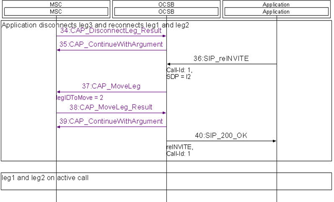Select message 35:CAP_ContinueWithArgument
The height and width of the screenshot is (202, 334).
tap(111, 44)
